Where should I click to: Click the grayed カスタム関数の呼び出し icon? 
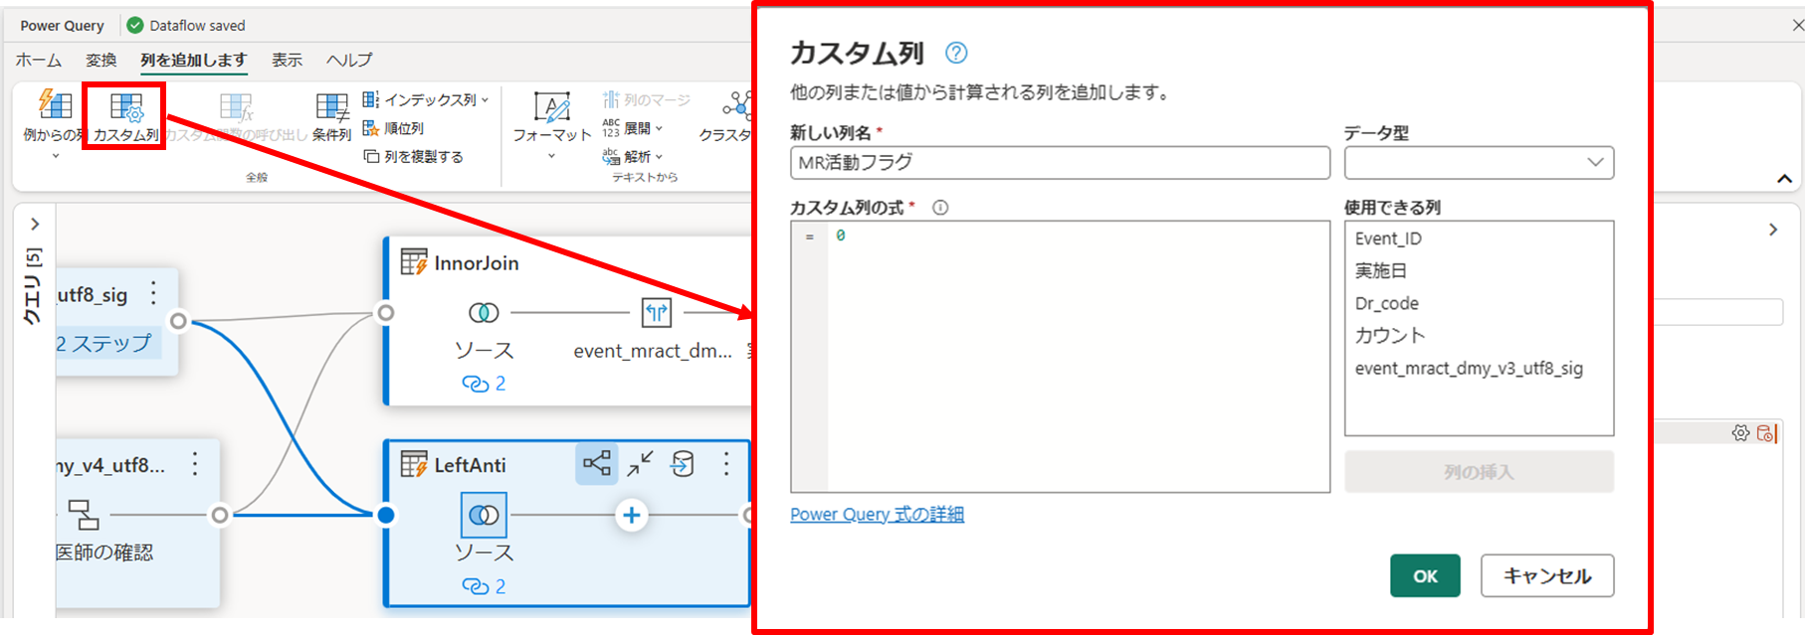(x=237, y=107)
